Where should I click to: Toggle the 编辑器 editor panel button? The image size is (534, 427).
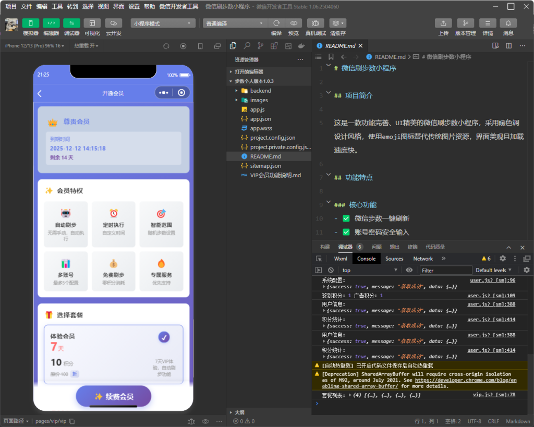[x=51, y=23]
